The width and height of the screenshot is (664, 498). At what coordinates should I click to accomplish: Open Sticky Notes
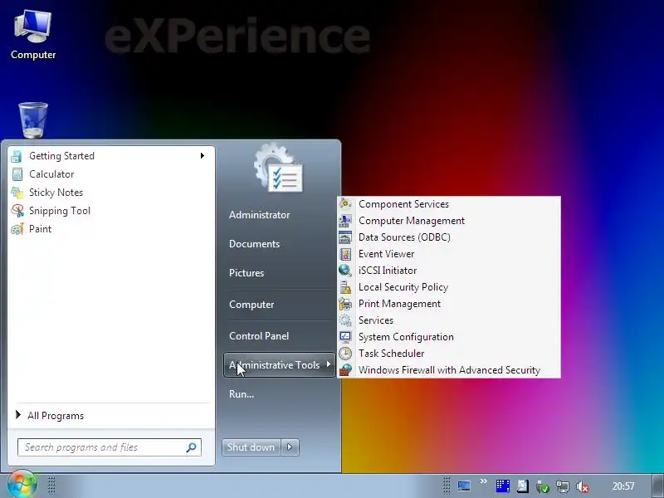(111, 193)
